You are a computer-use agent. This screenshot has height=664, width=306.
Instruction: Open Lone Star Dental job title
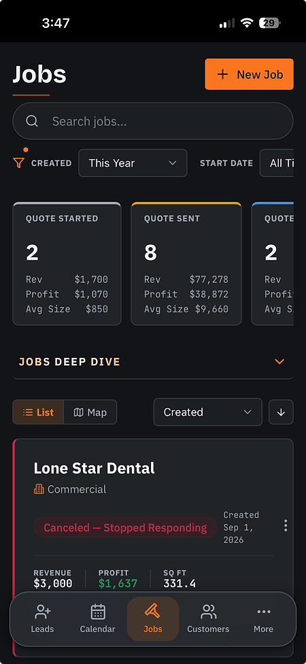point(94,468)
